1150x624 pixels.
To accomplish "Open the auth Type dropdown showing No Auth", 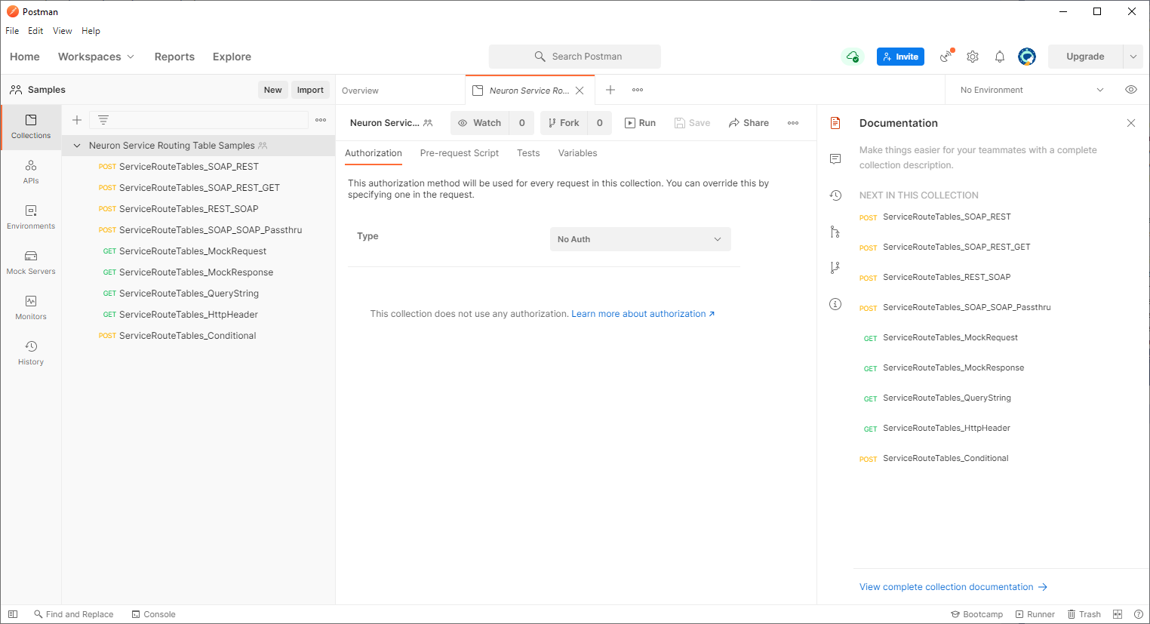I will click(641, 239).
